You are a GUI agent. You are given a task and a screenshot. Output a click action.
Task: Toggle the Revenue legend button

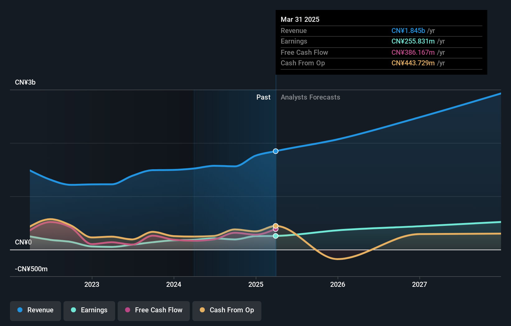(x=35, y=311)
